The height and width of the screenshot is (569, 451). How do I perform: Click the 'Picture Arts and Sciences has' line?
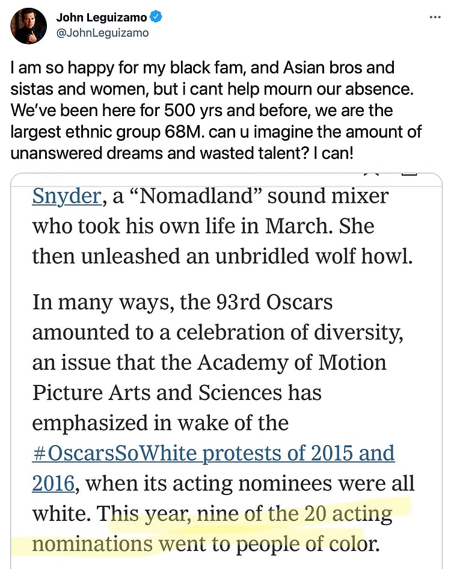[176, 392]
